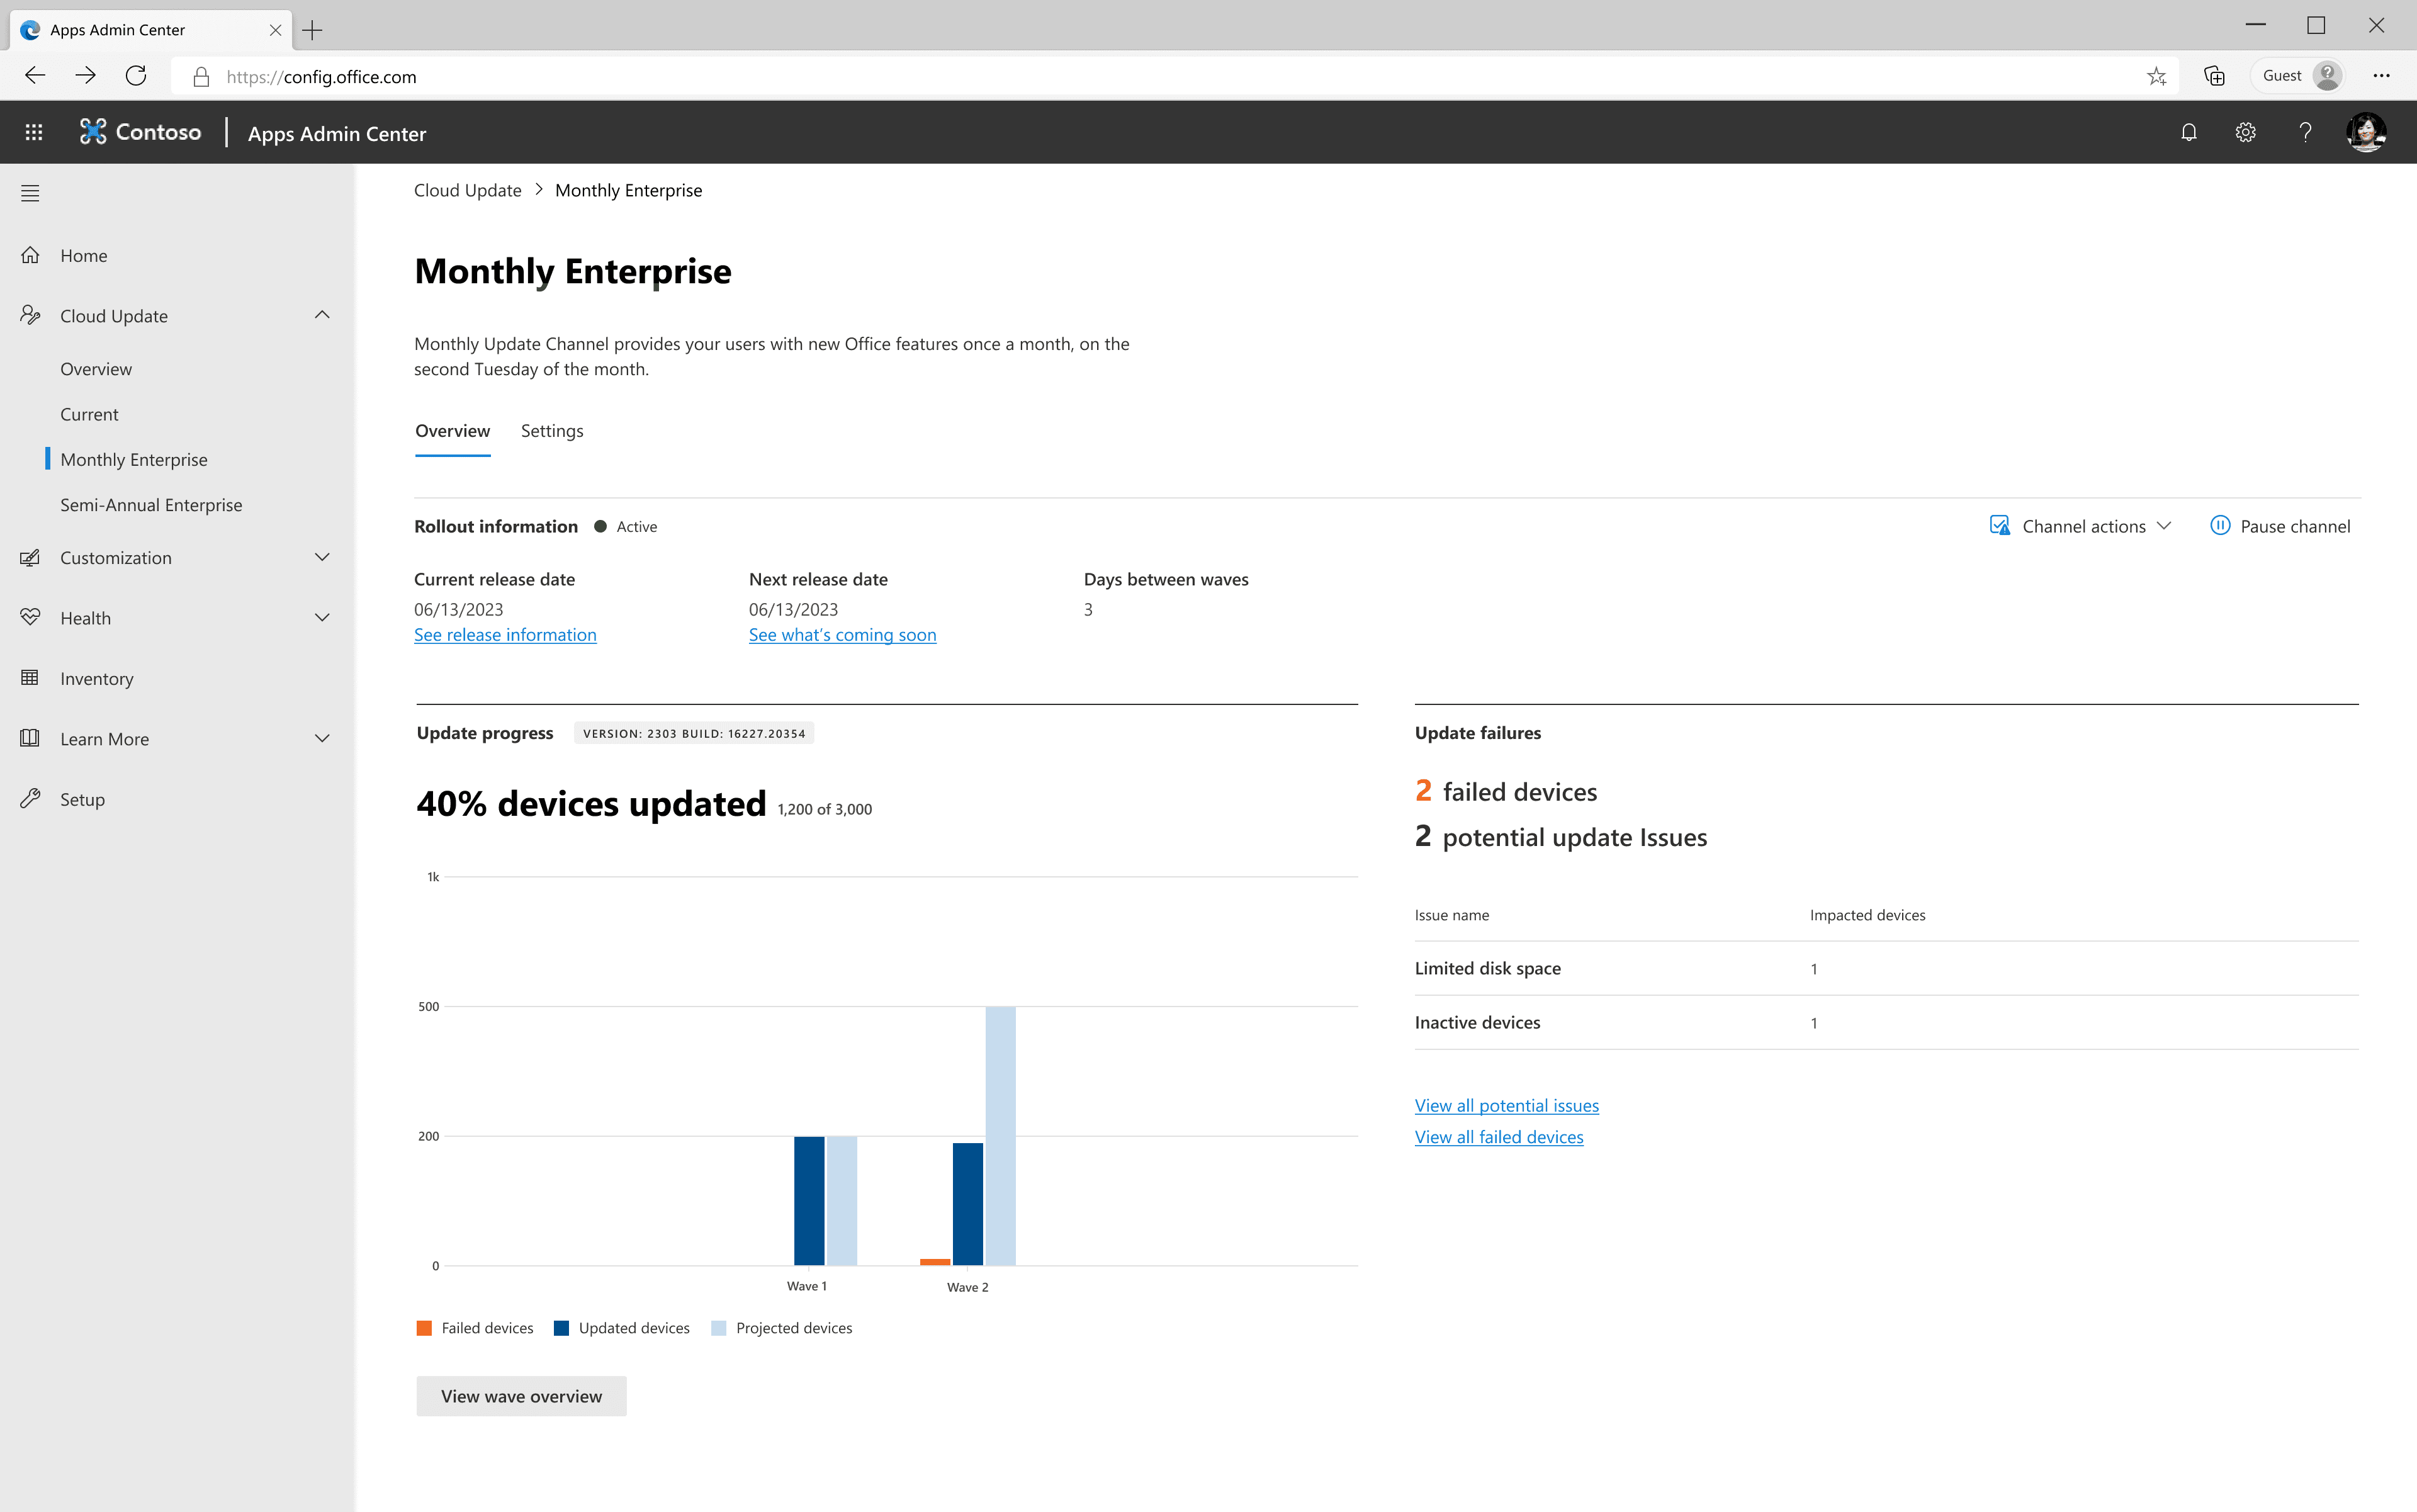This screenshot has height=1512, width=2417.
Task: Click the Pause channel icon
Action: point(2219,526)
